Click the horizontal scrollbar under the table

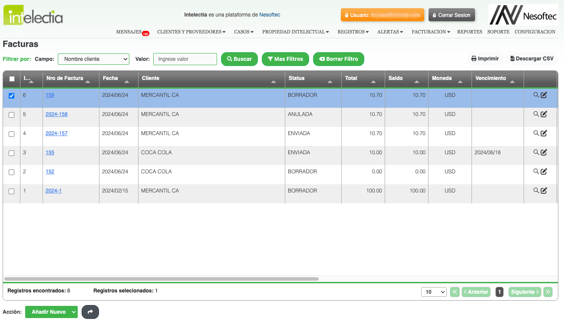tap(161, 279)
